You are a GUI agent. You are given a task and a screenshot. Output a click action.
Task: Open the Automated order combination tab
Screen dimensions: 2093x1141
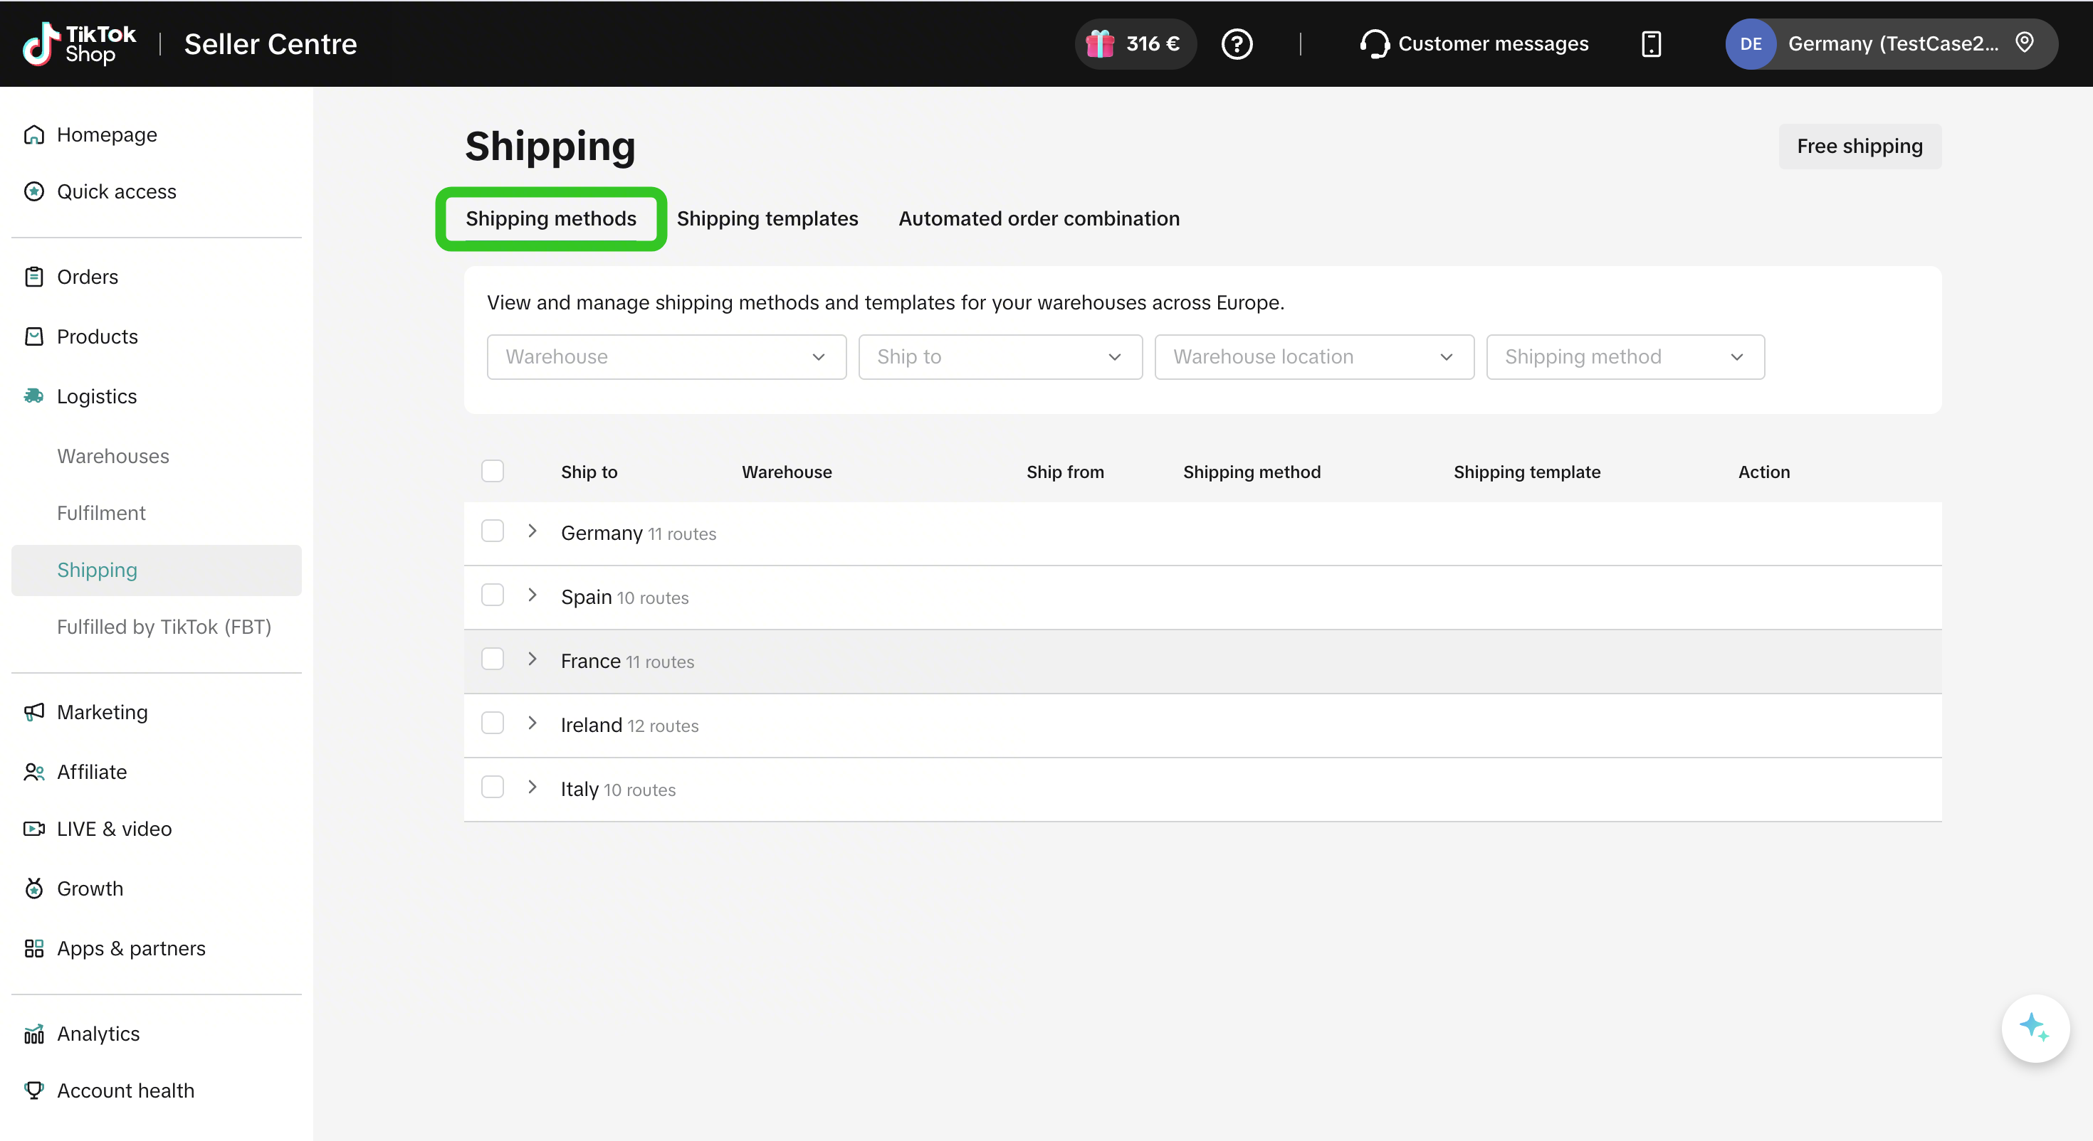click(x=1039, y=219)
